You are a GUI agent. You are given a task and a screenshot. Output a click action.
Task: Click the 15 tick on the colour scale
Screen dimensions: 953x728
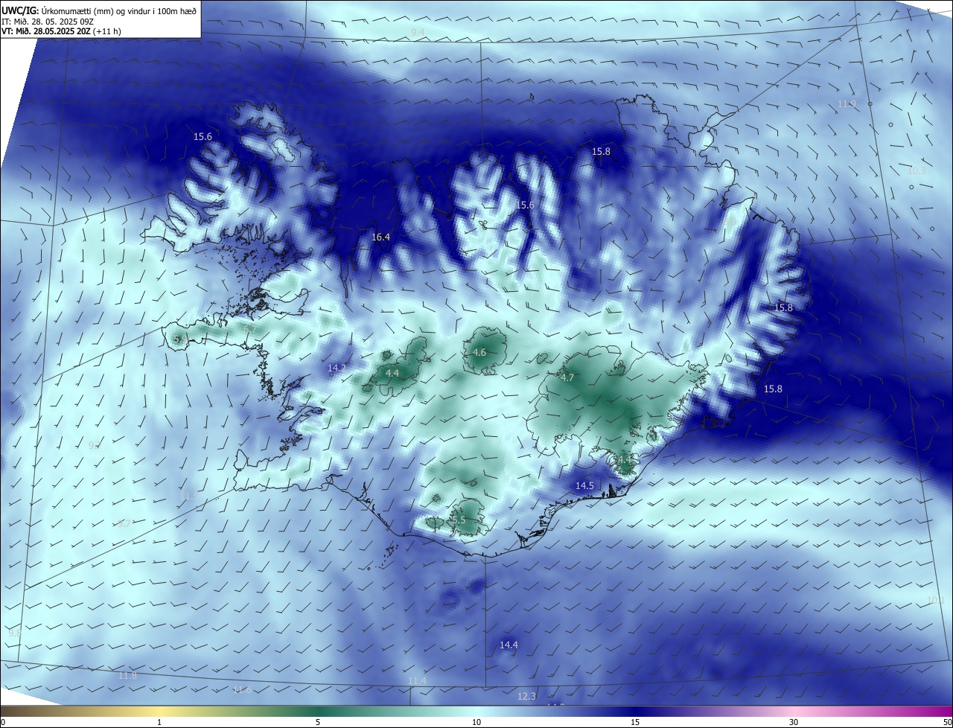635,723
